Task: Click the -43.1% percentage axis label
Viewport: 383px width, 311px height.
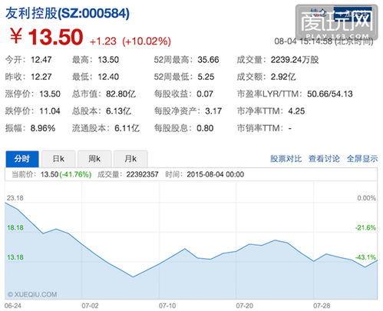Action: pyautogui.click(x=365, y=257)
